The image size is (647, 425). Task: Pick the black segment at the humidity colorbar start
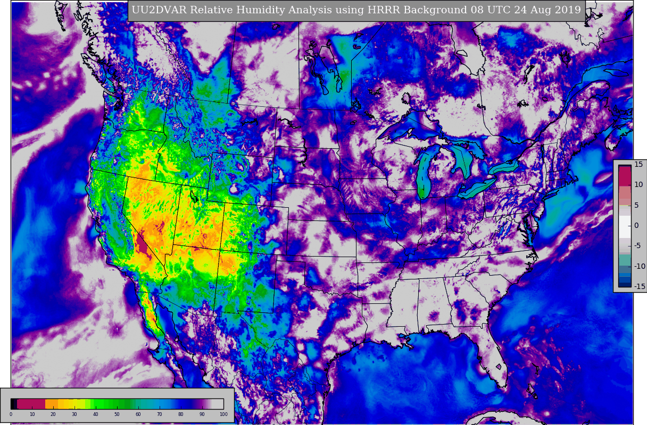coord(12,404)
